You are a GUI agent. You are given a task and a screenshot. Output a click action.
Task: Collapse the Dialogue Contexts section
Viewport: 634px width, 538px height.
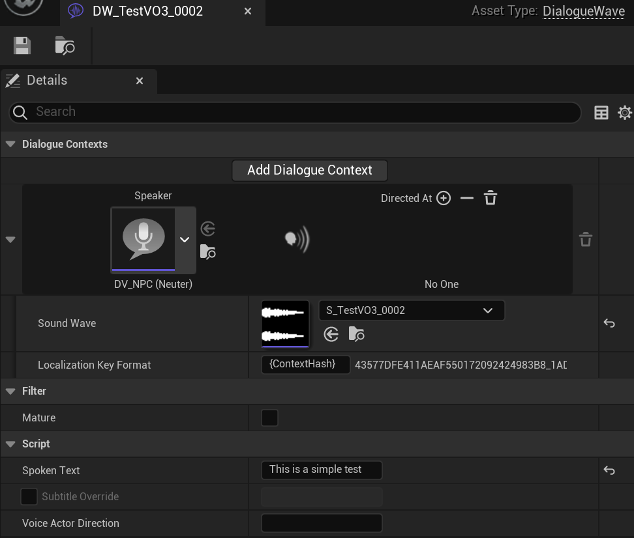tap(10, 144)
